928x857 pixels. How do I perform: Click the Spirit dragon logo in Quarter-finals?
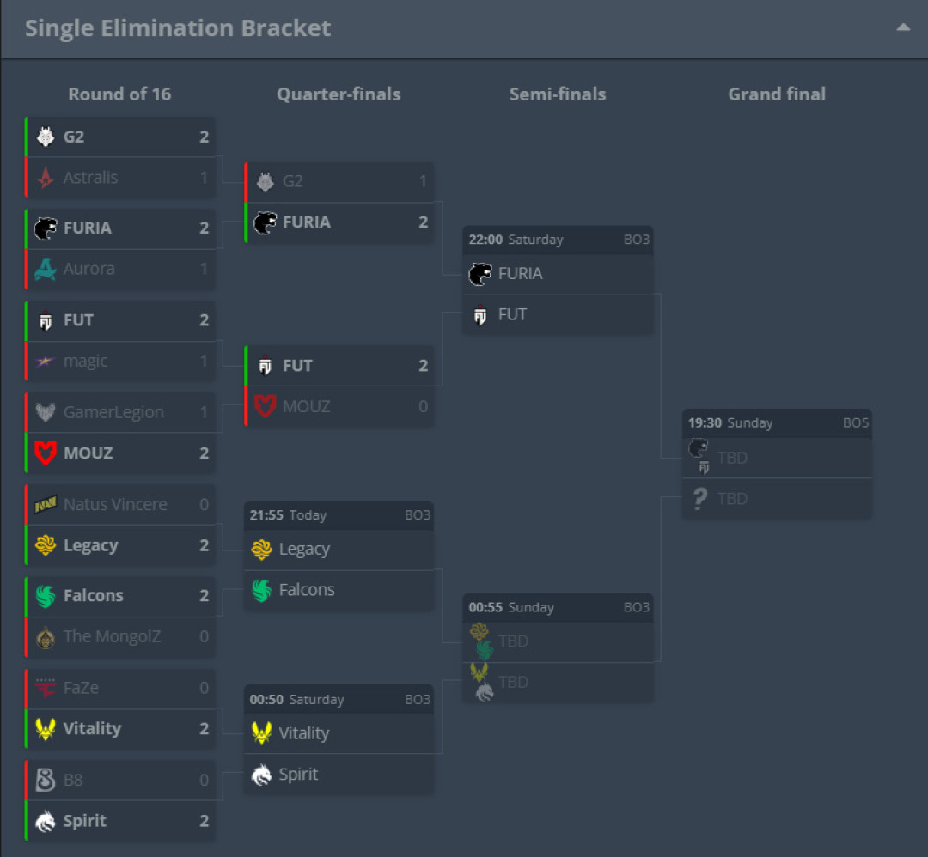click(261, 775)
